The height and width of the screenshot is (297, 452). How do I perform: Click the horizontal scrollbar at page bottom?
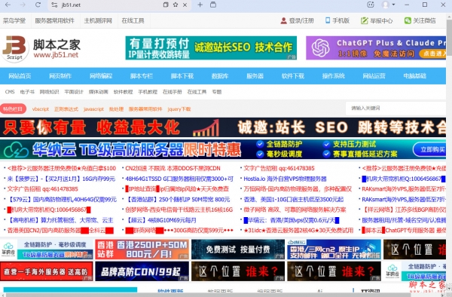(208, 295)
